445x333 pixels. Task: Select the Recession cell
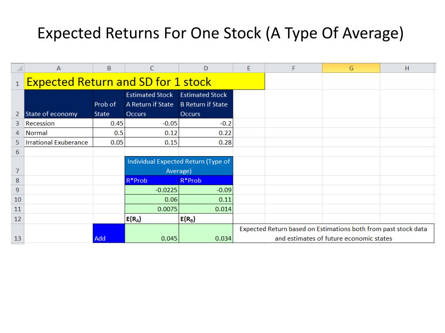59,123
